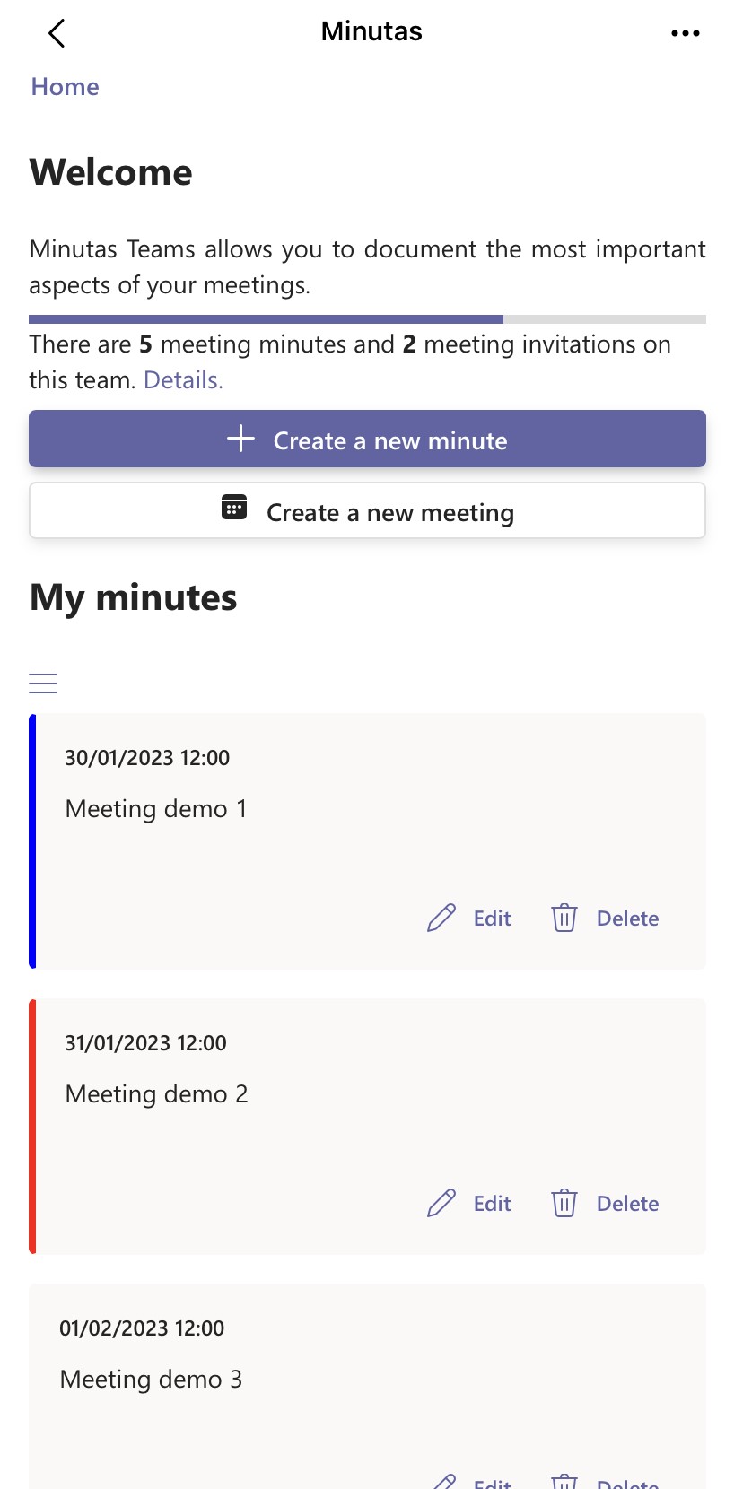Open the three-dots more options menu
Screen dimensions: 743x1489
tap(686, 33)
